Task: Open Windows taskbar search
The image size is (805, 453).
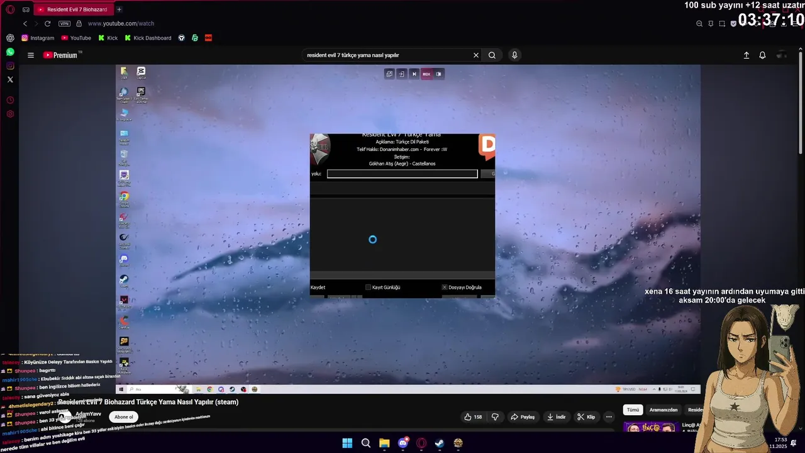Action: click(366, 443)
